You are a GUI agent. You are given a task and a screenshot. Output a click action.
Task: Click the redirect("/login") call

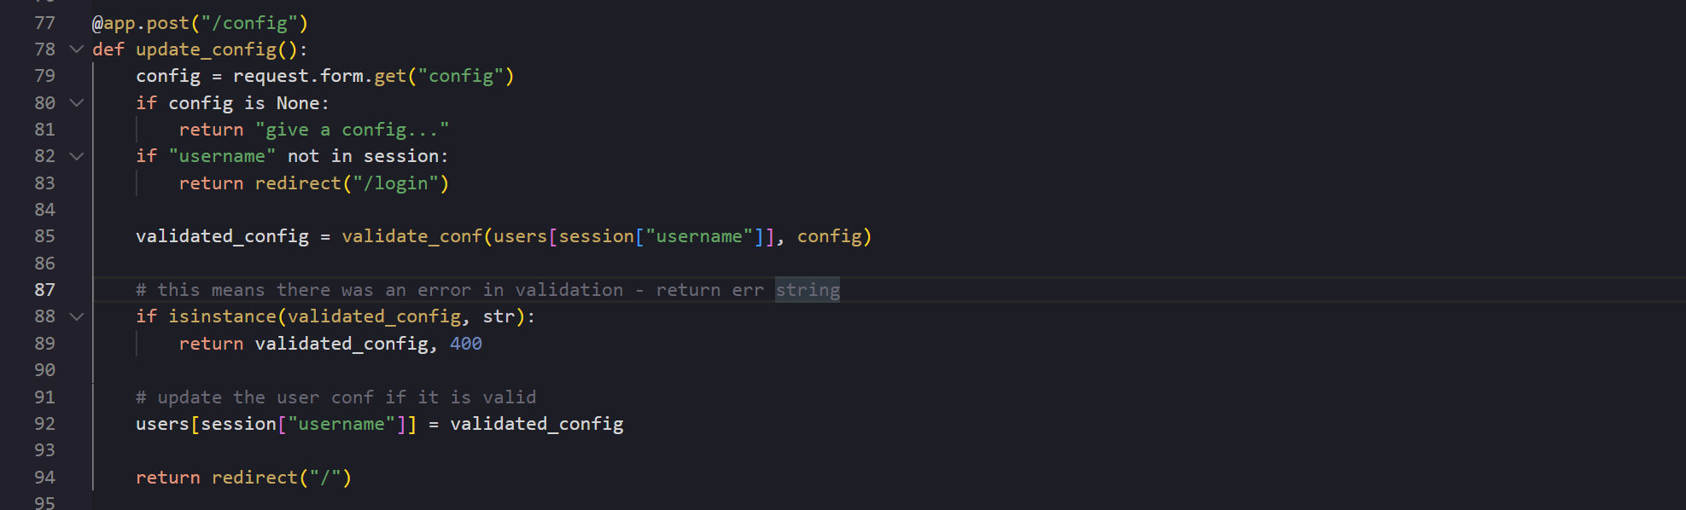[351, 183]
